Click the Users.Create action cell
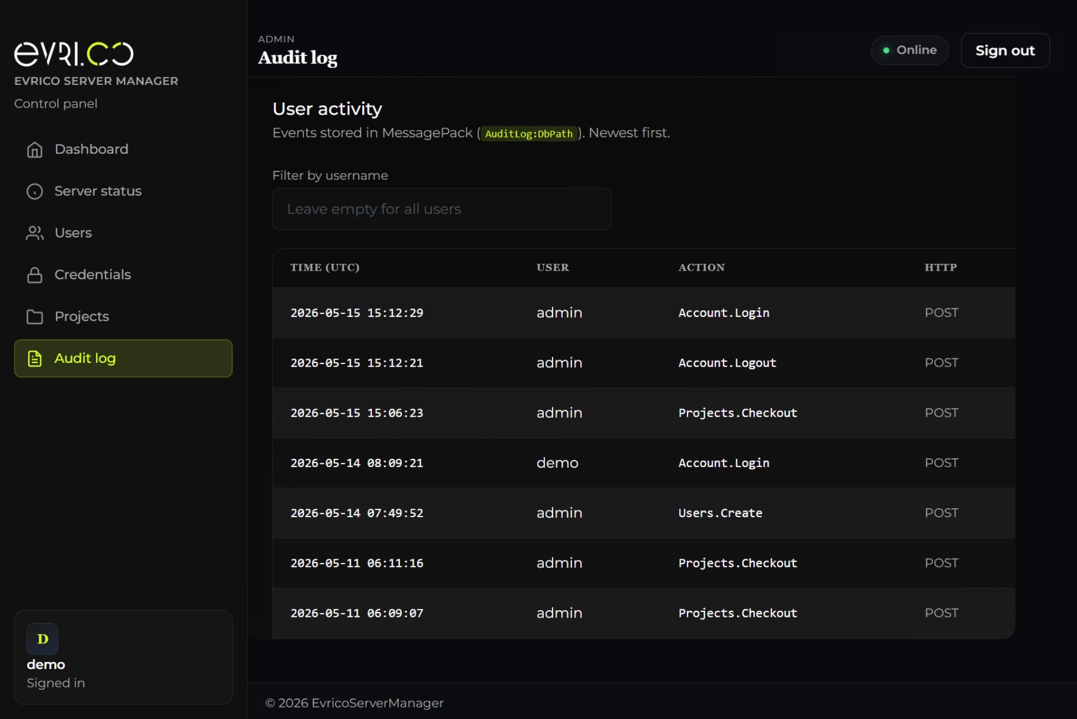This screenshot has height=719, width=1077. pos(720,513)
